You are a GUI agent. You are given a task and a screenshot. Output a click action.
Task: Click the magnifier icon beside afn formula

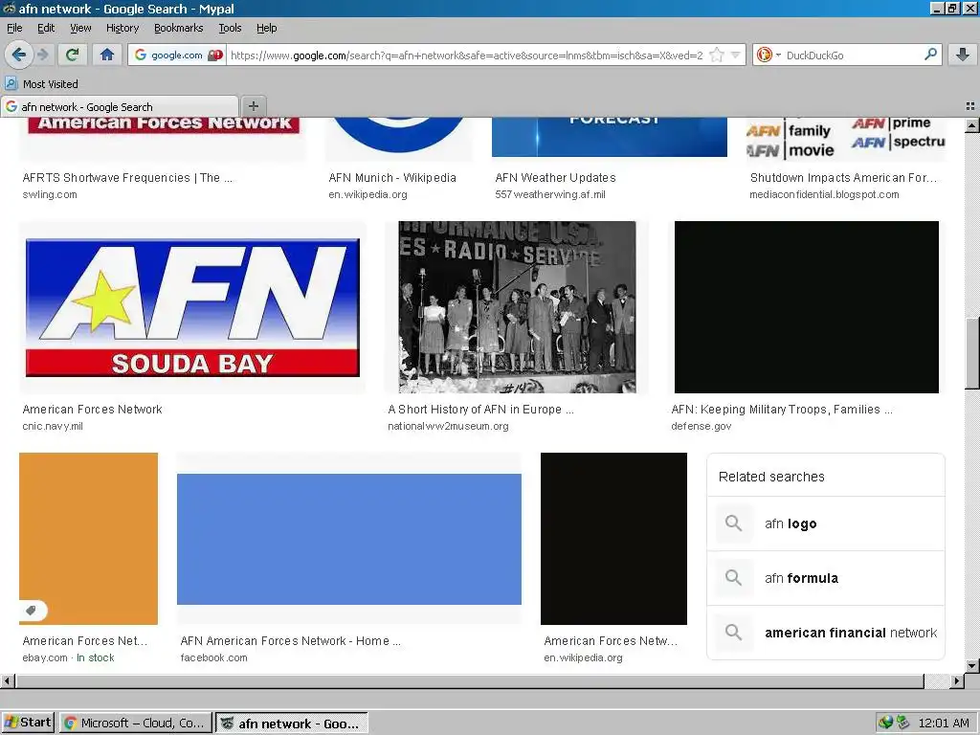[734, 577]
